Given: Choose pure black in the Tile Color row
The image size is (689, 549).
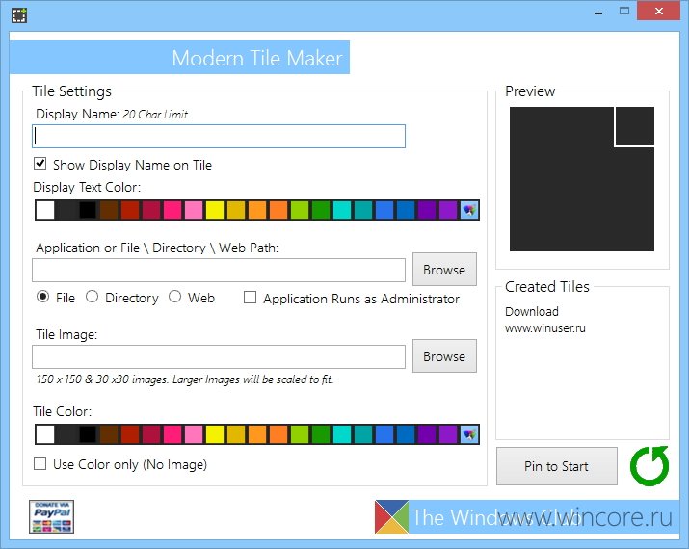Looking at the screenshot, I should tap(88, 434).
